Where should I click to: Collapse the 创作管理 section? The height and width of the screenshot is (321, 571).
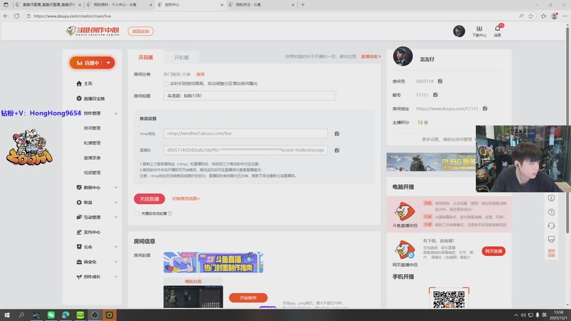(116, 113)
